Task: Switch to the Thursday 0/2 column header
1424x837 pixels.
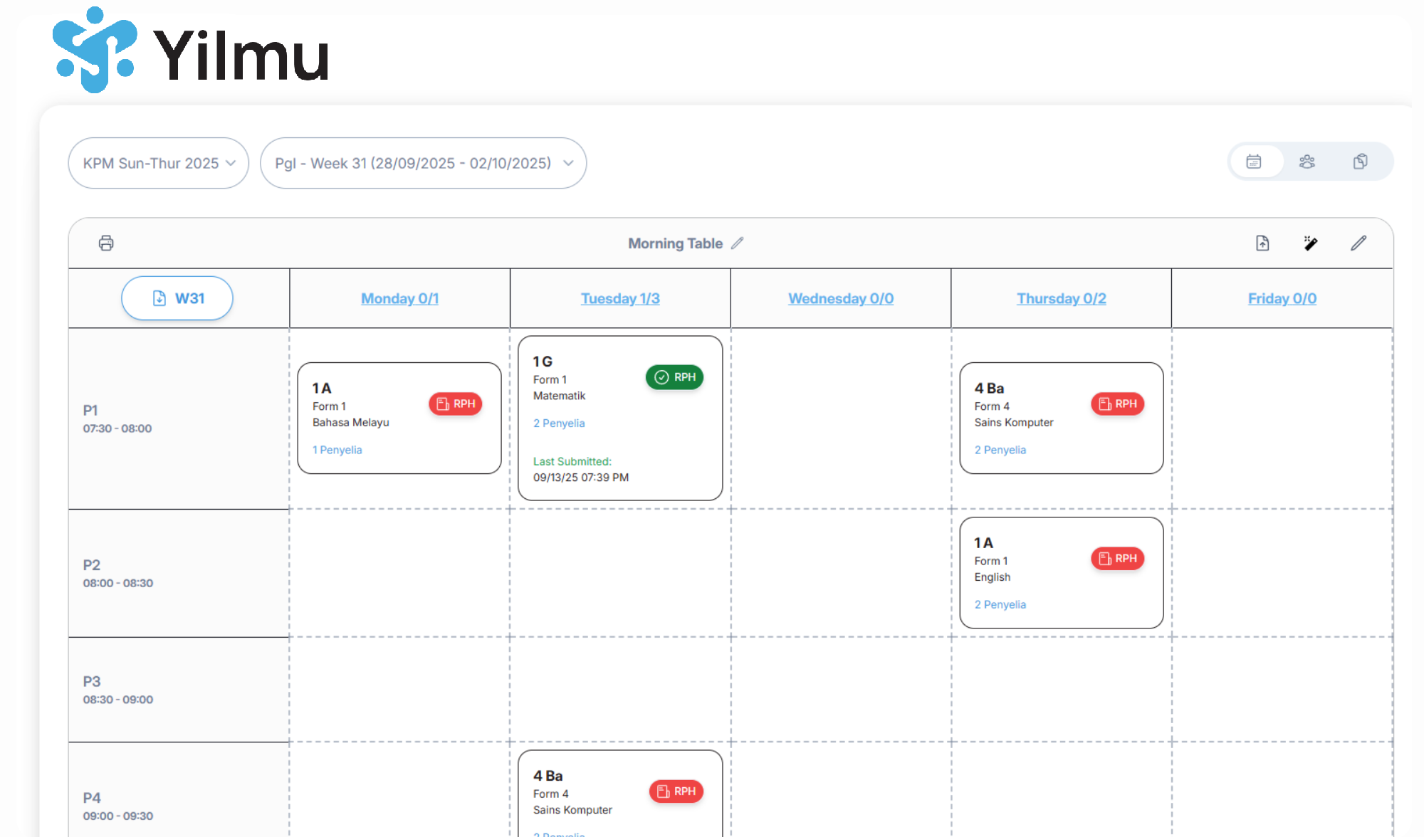Action: 1061,298
